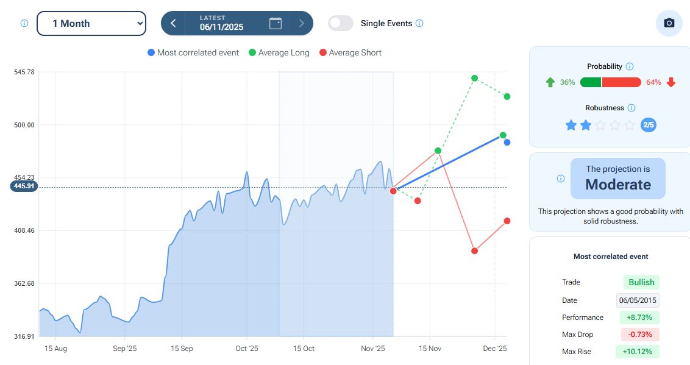This screenshot has height=365, width=690.
Task: Click info icon next to Probability
Action: (630, 66)
